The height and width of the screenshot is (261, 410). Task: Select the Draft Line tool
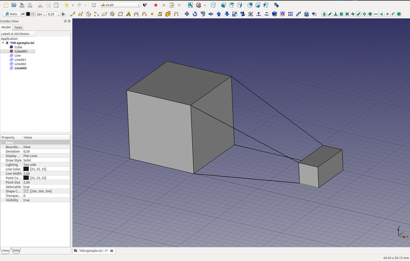point(72,14)
